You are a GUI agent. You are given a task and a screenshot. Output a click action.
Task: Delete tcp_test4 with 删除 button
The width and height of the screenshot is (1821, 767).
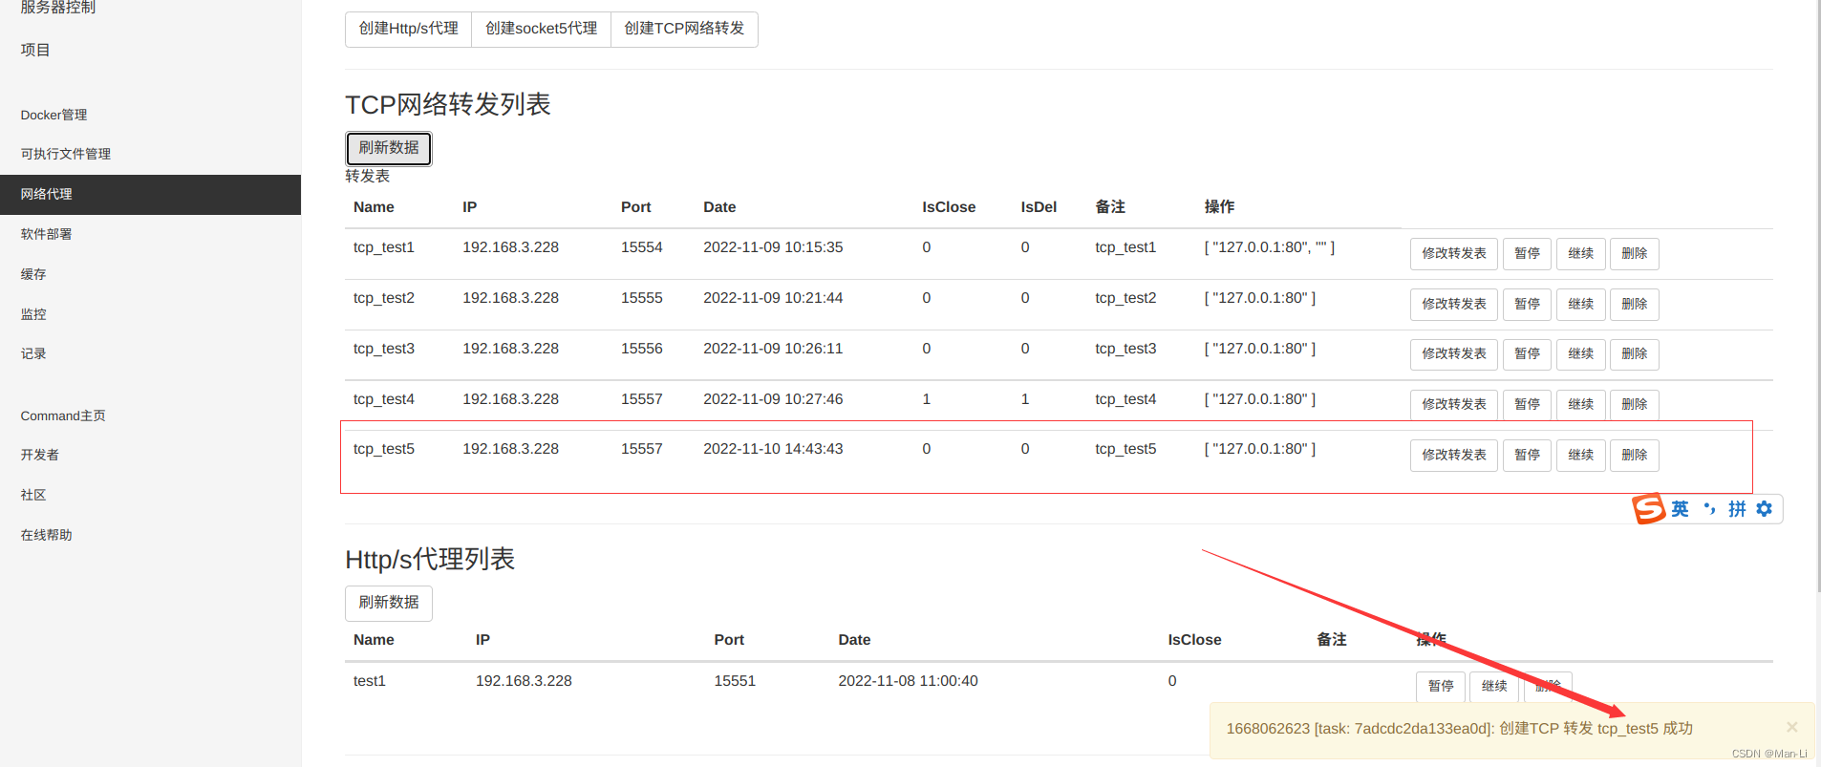pos(1634,405)
